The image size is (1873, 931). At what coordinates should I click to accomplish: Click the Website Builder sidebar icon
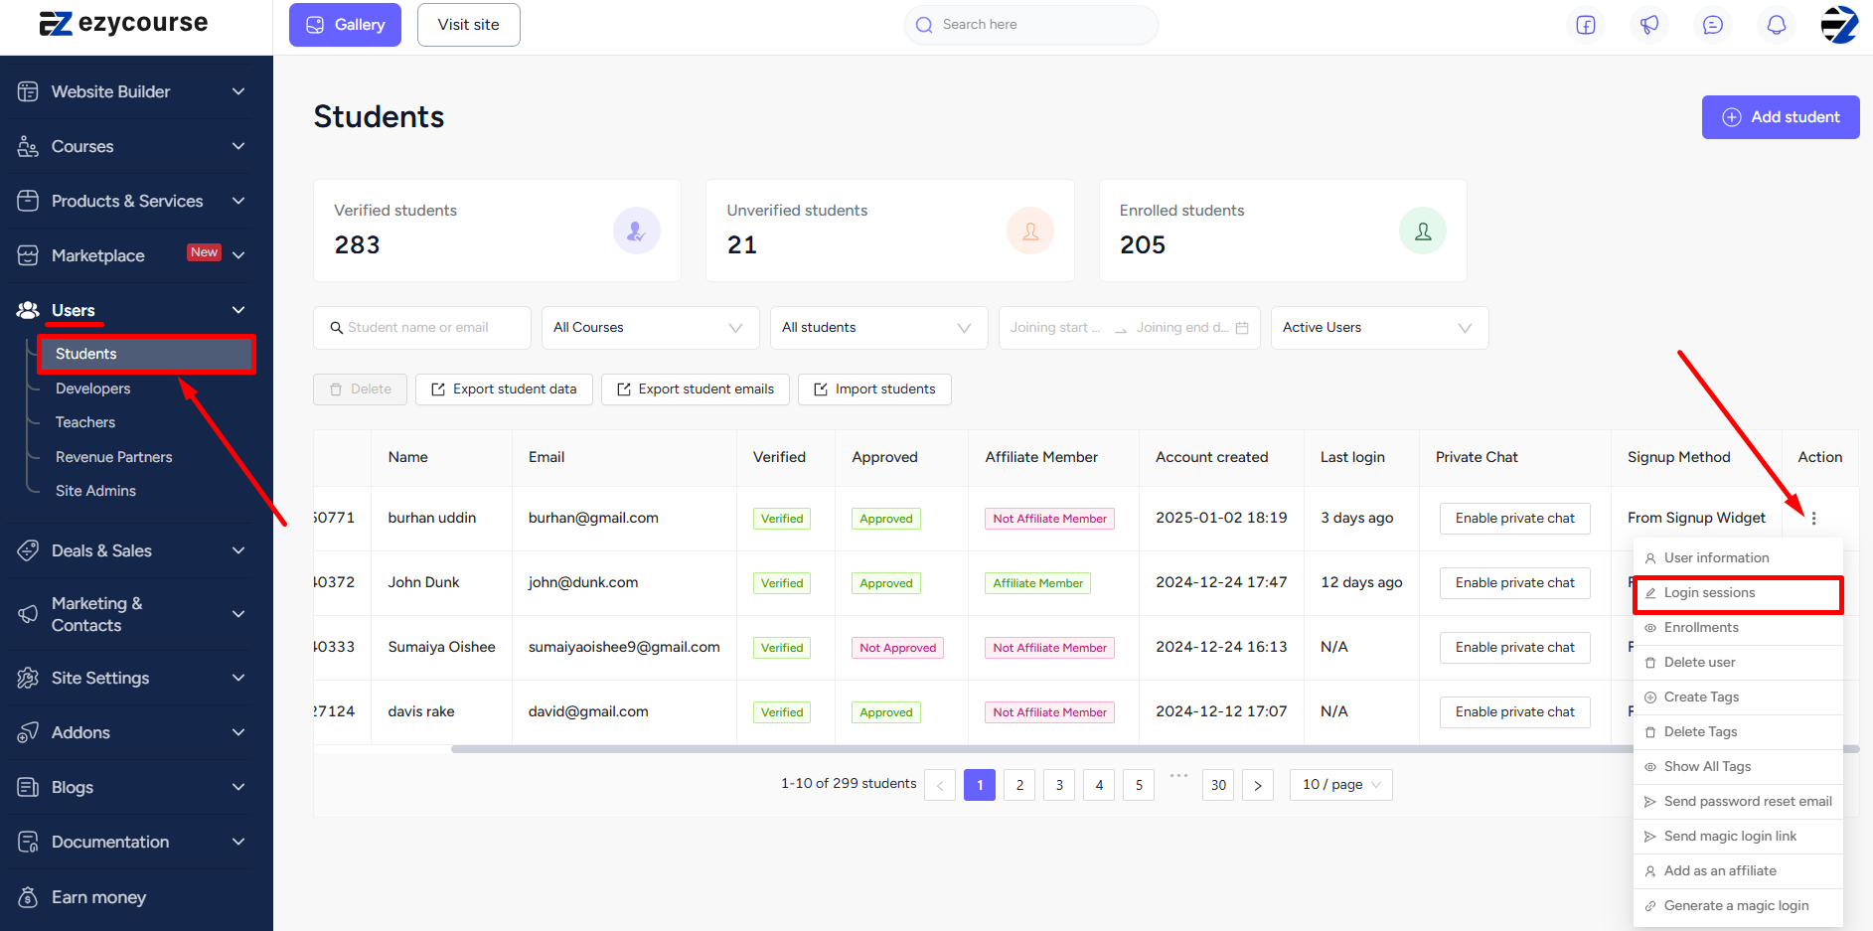[28, 91]
